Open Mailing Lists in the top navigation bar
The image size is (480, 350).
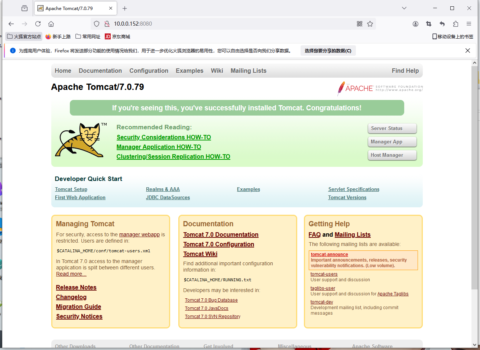click(x=249, y=71)
